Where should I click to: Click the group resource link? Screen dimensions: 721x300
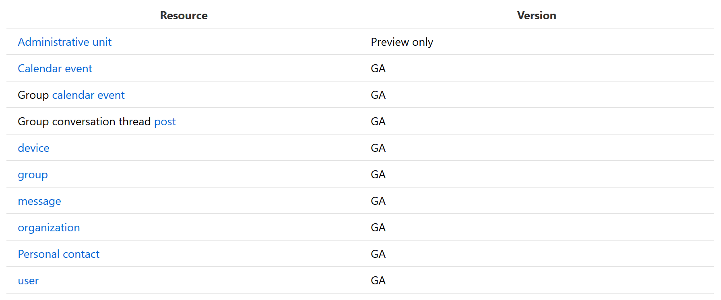tap(33, 175)
